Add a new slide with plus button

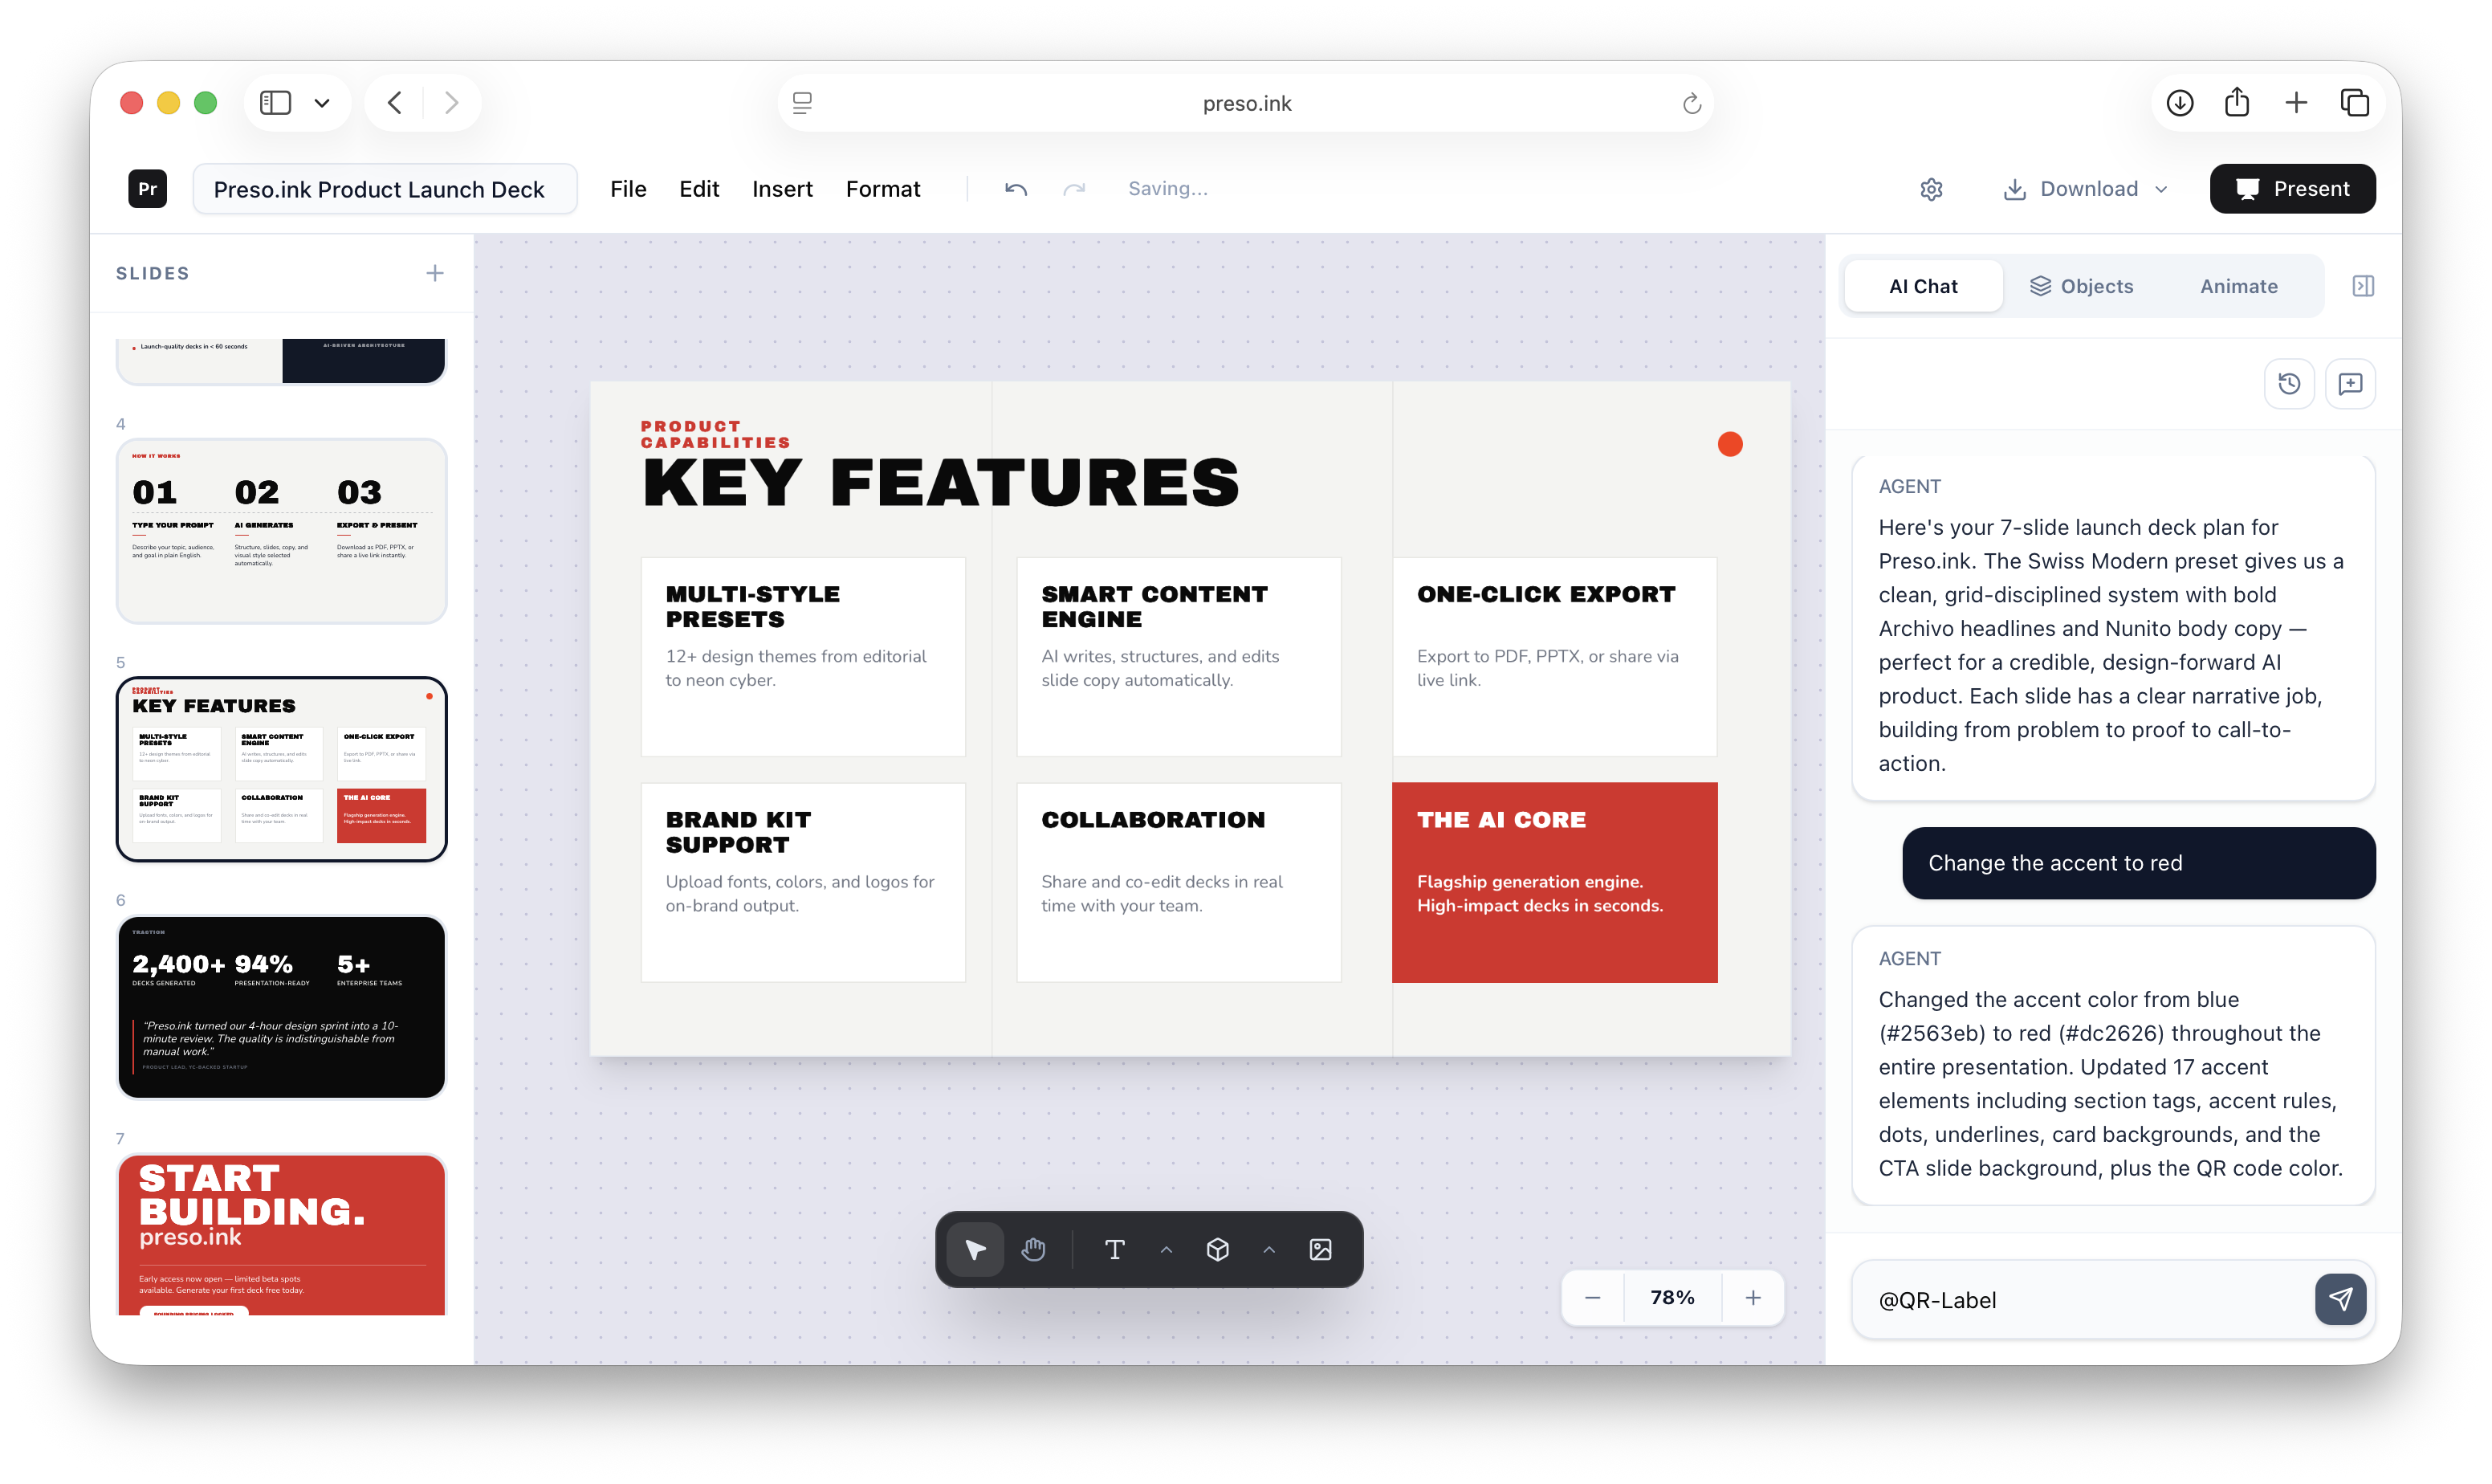[x=435, y=272]
